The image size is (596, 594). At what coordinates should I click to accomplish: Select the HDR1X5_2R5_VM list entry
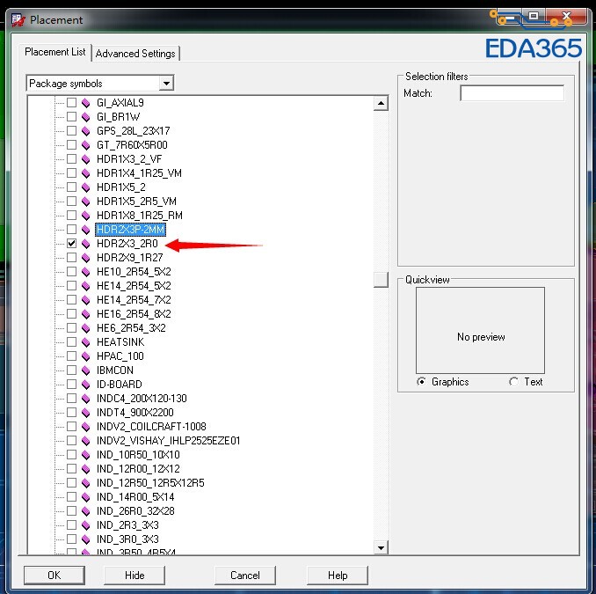(x=136, y=202)
